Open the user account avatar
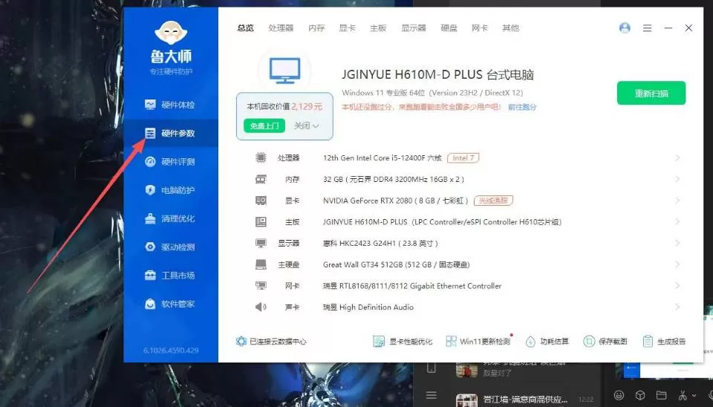 [625, 28]
